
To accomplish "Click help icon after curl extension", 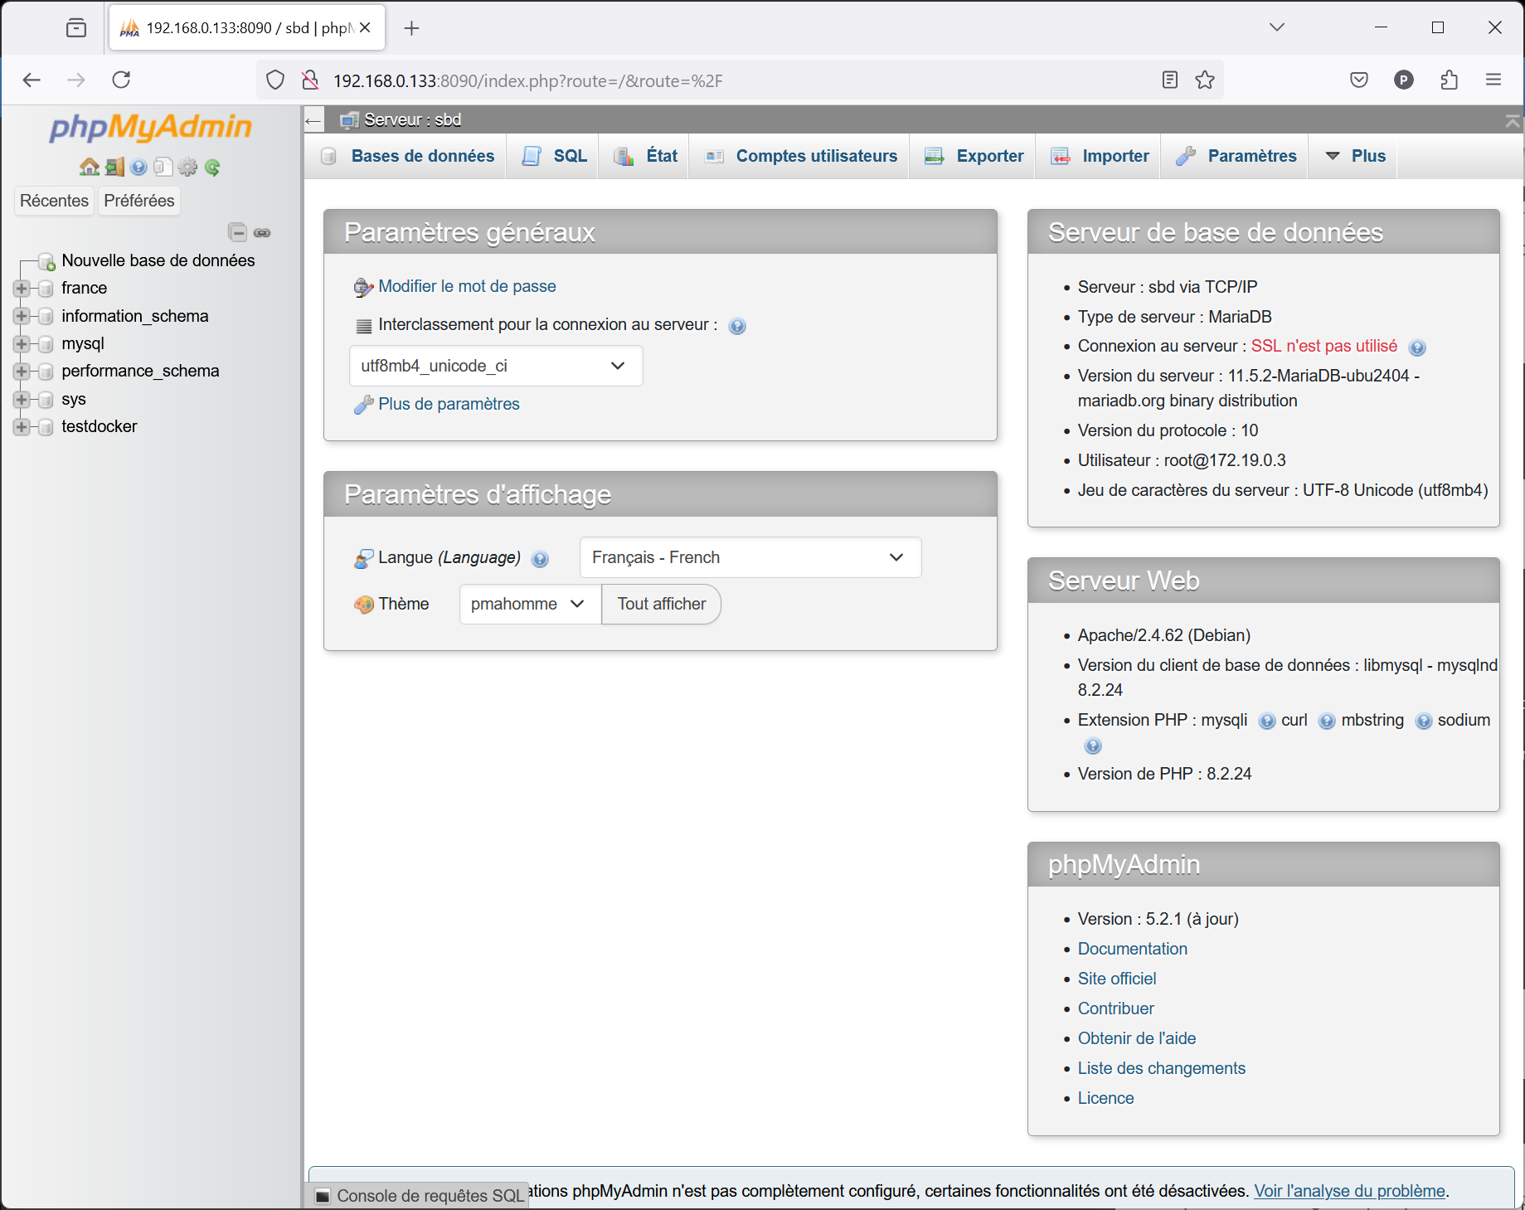I will pyautogui.click(x=1327, y=722).
